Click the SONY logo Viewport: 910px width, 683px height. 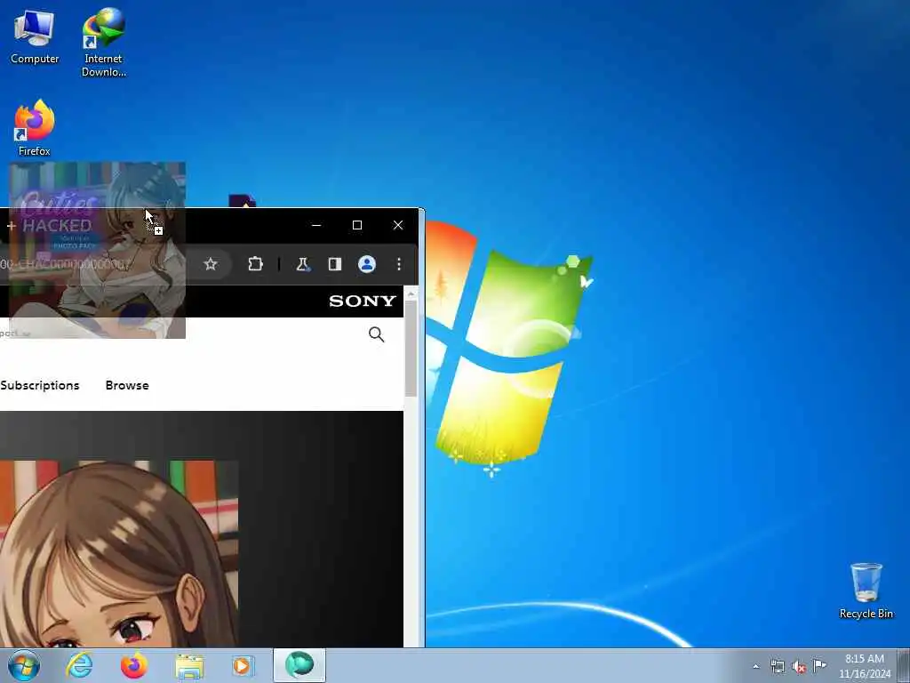click(363, 301)
